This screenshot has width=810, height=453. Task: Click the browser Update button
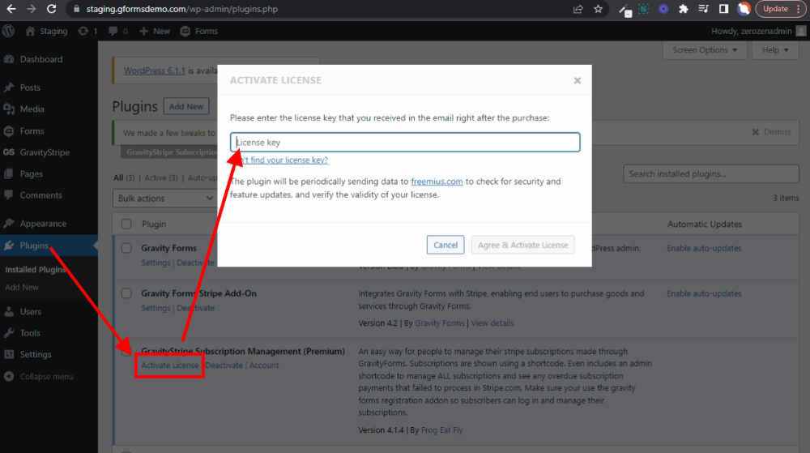(781, 9)
